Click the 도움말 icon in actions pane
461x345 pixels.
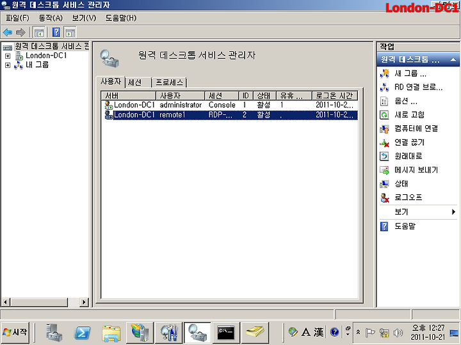coord(384,226)
